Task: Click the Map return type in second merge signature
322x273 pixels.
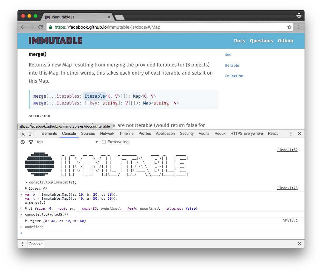Action: tap(147, 103)
